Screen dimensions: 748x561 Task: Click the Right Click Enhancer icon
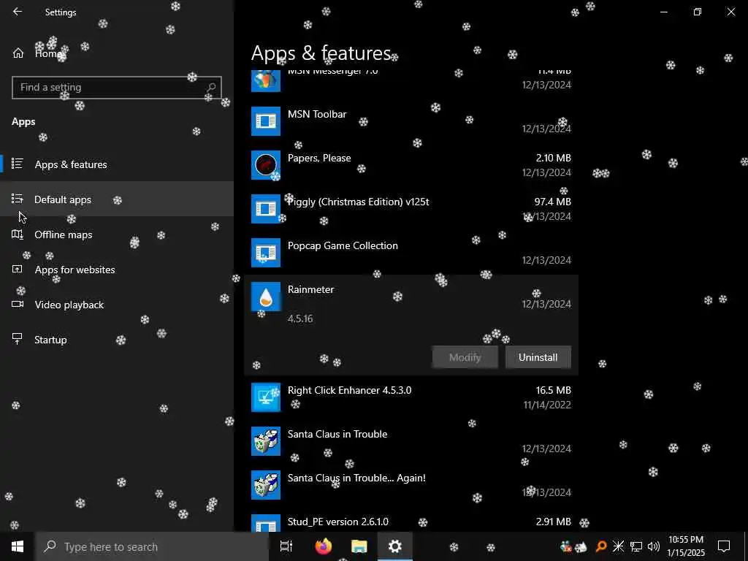click(266, 397)
